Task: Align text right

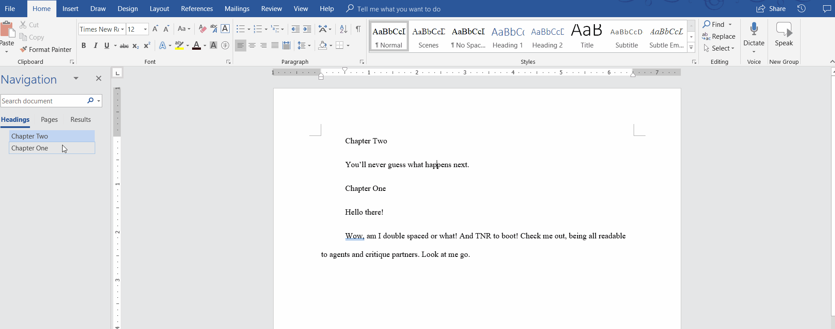Action: tap(263, 45)
